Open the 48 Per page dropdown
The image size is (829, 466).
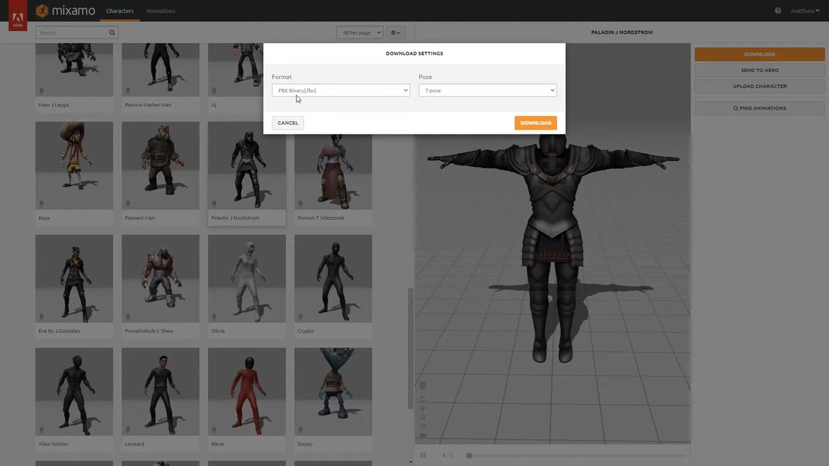(360, 32)
